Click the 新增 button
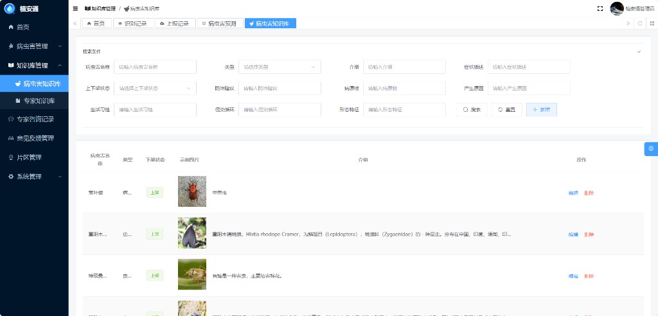Screen dimensions: 658x316 tap(541, 110)
